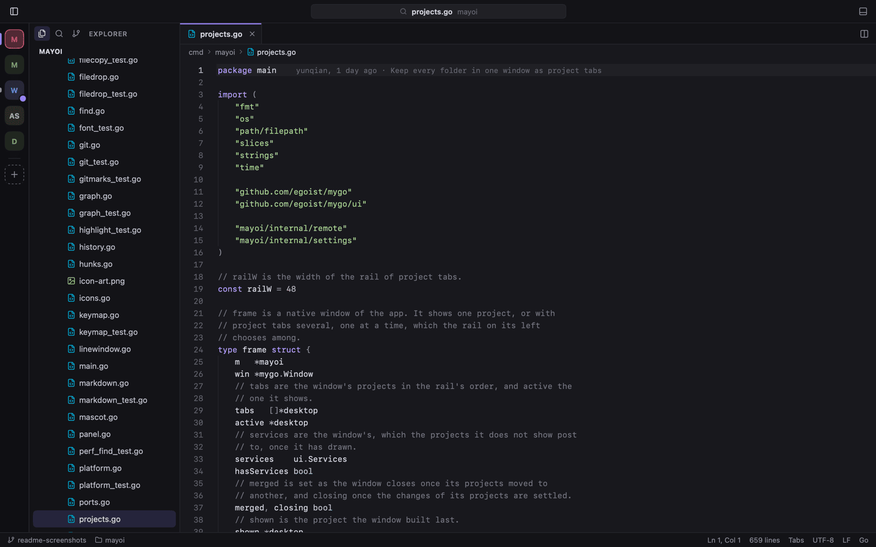The image size is (876, 547).
Task: Add a new project with plus button
Action: (14, 174)
